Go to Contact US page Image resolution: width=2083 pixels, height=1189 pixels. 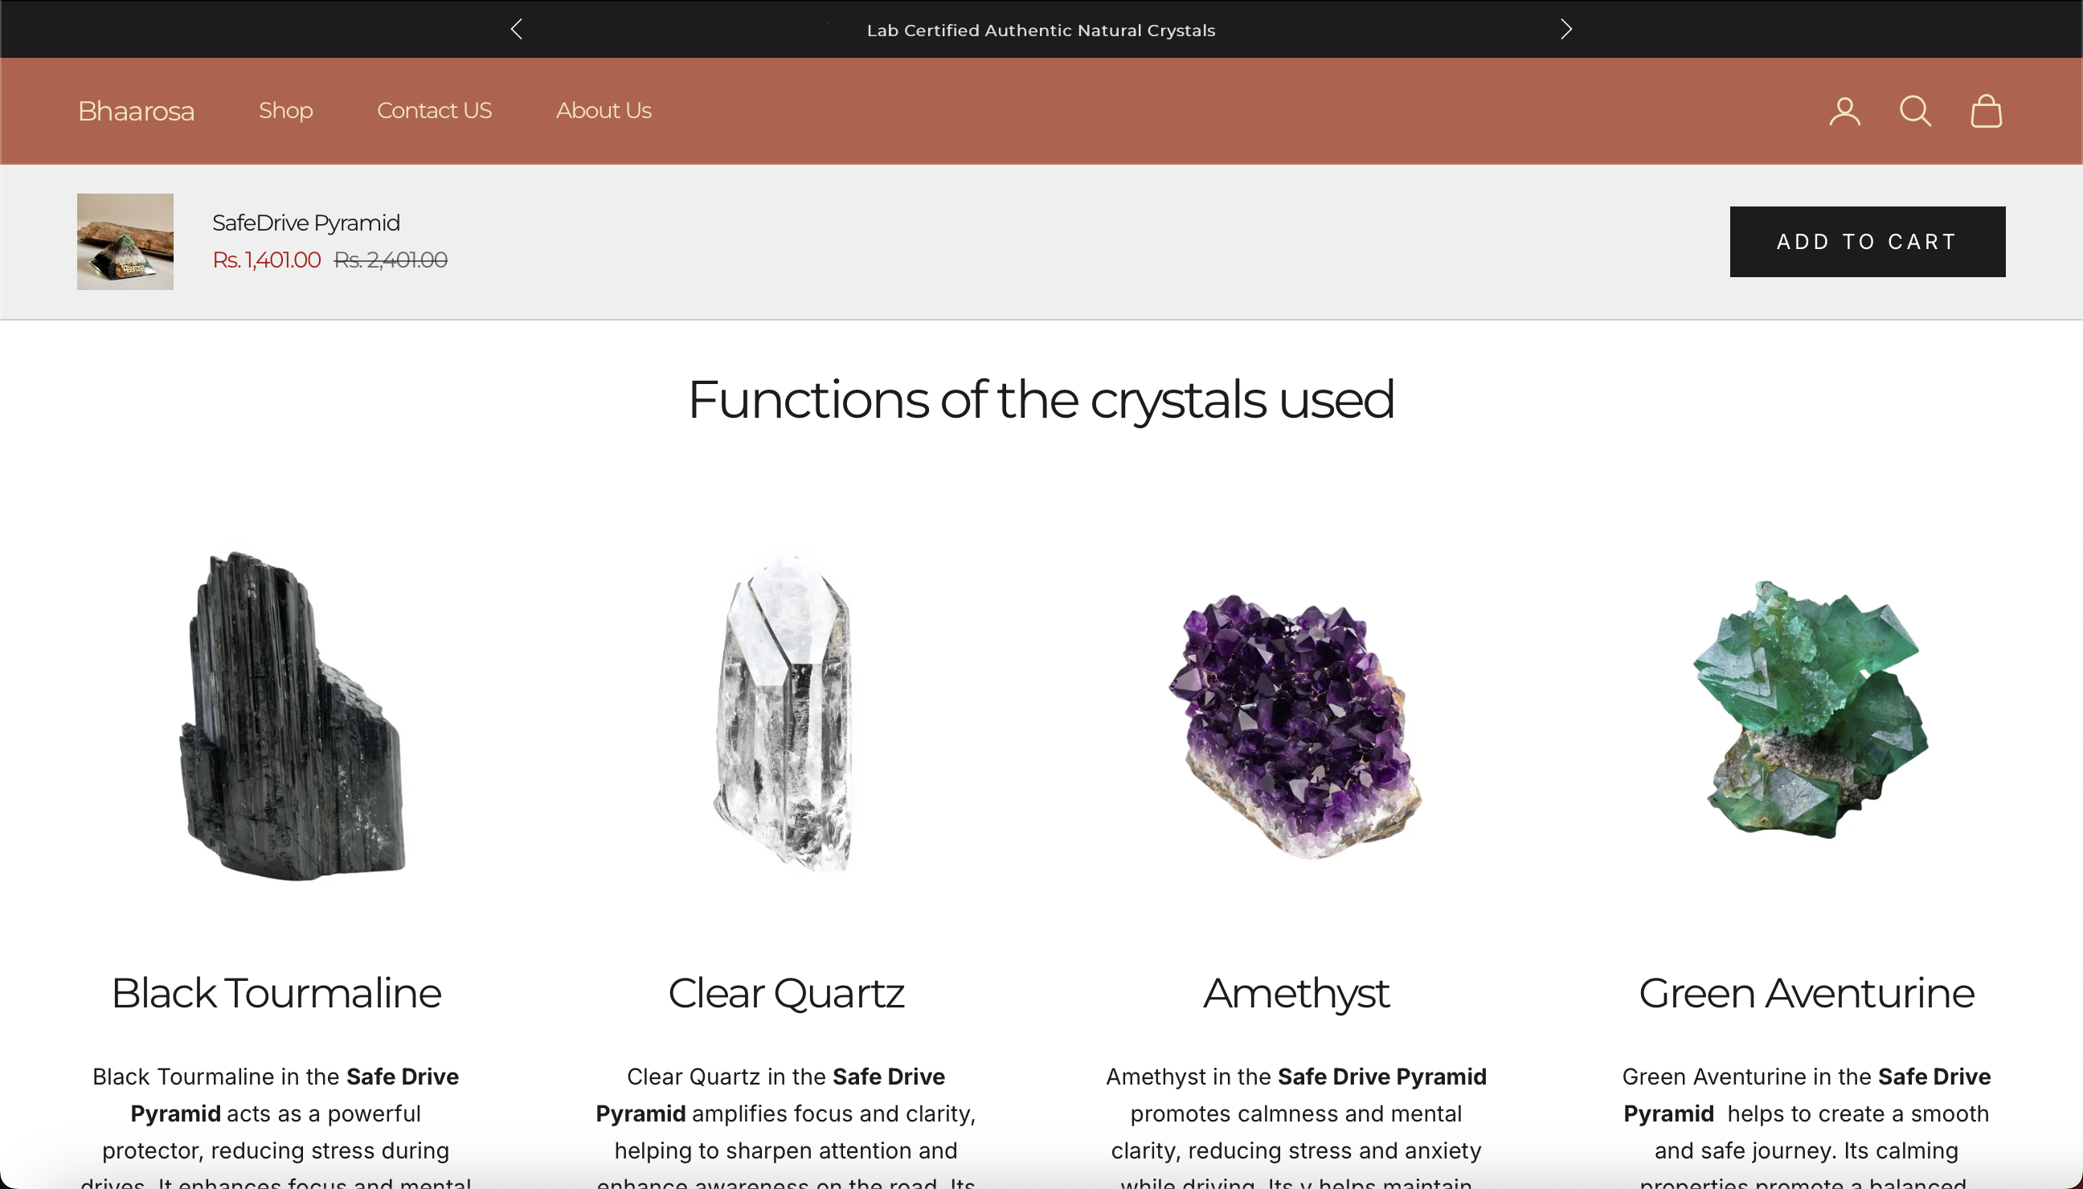(434, 110)
